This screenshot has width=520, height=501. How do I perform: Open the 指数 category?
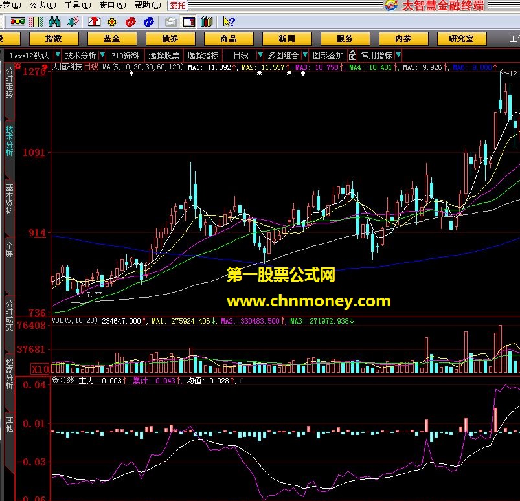click(x=54, y=39)
